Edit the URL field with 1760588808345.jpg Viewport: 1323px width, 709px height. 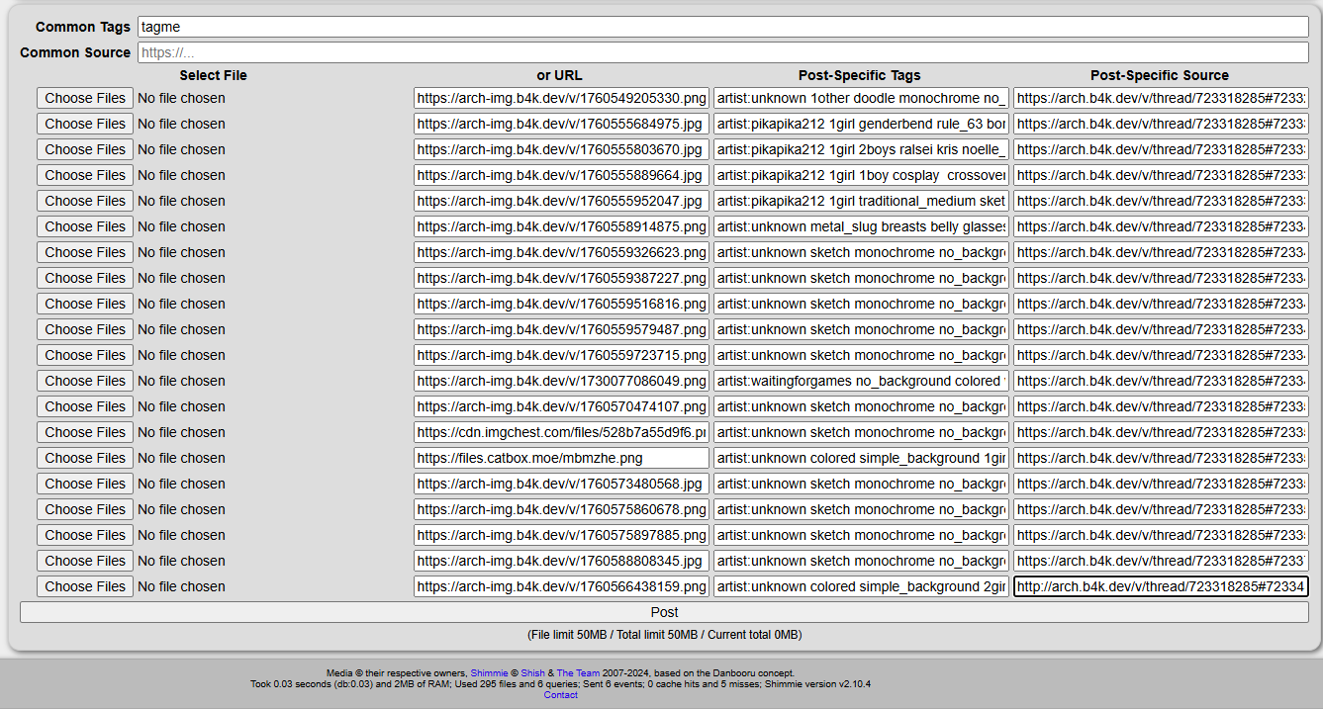point(561,561)
